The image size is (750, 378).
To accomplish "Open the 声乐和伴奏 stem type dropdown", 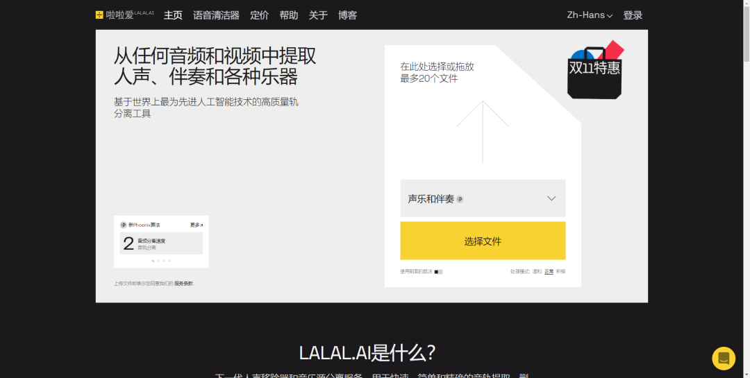I will (x=483, y=198).
